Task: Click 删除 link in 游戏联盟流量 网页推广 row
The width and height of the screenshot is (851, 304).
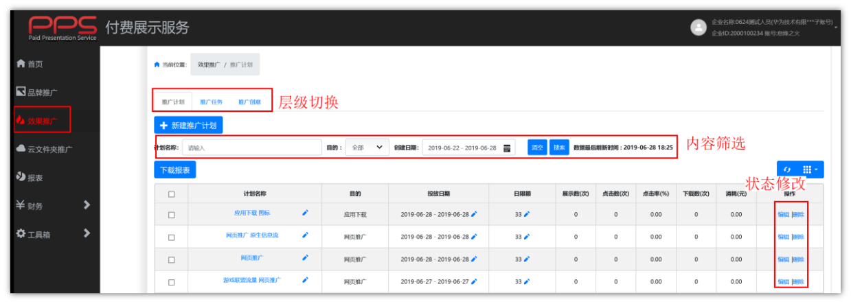Action: (798, 281)
